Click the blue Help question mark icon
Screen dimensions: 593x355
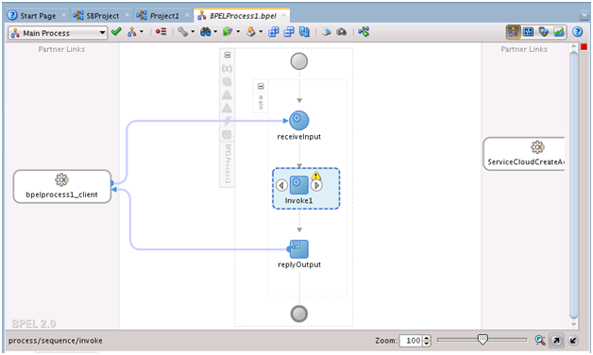pos(577,32)
